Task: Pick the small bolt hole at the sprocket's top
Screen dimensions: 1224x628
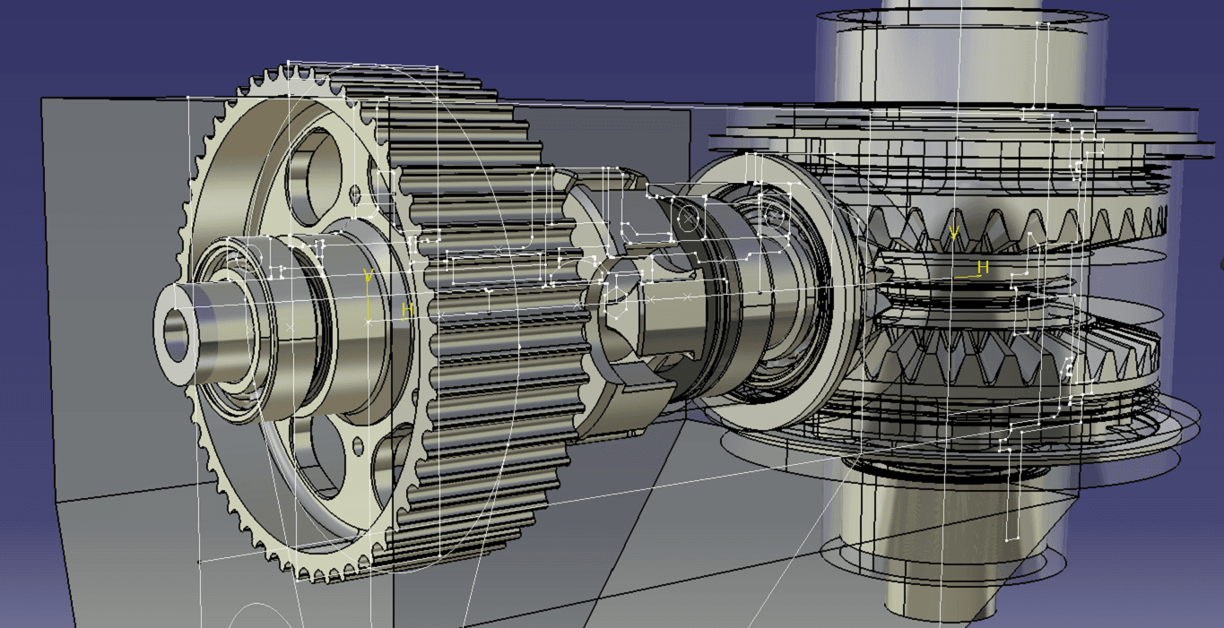Action: coord(355,194)
